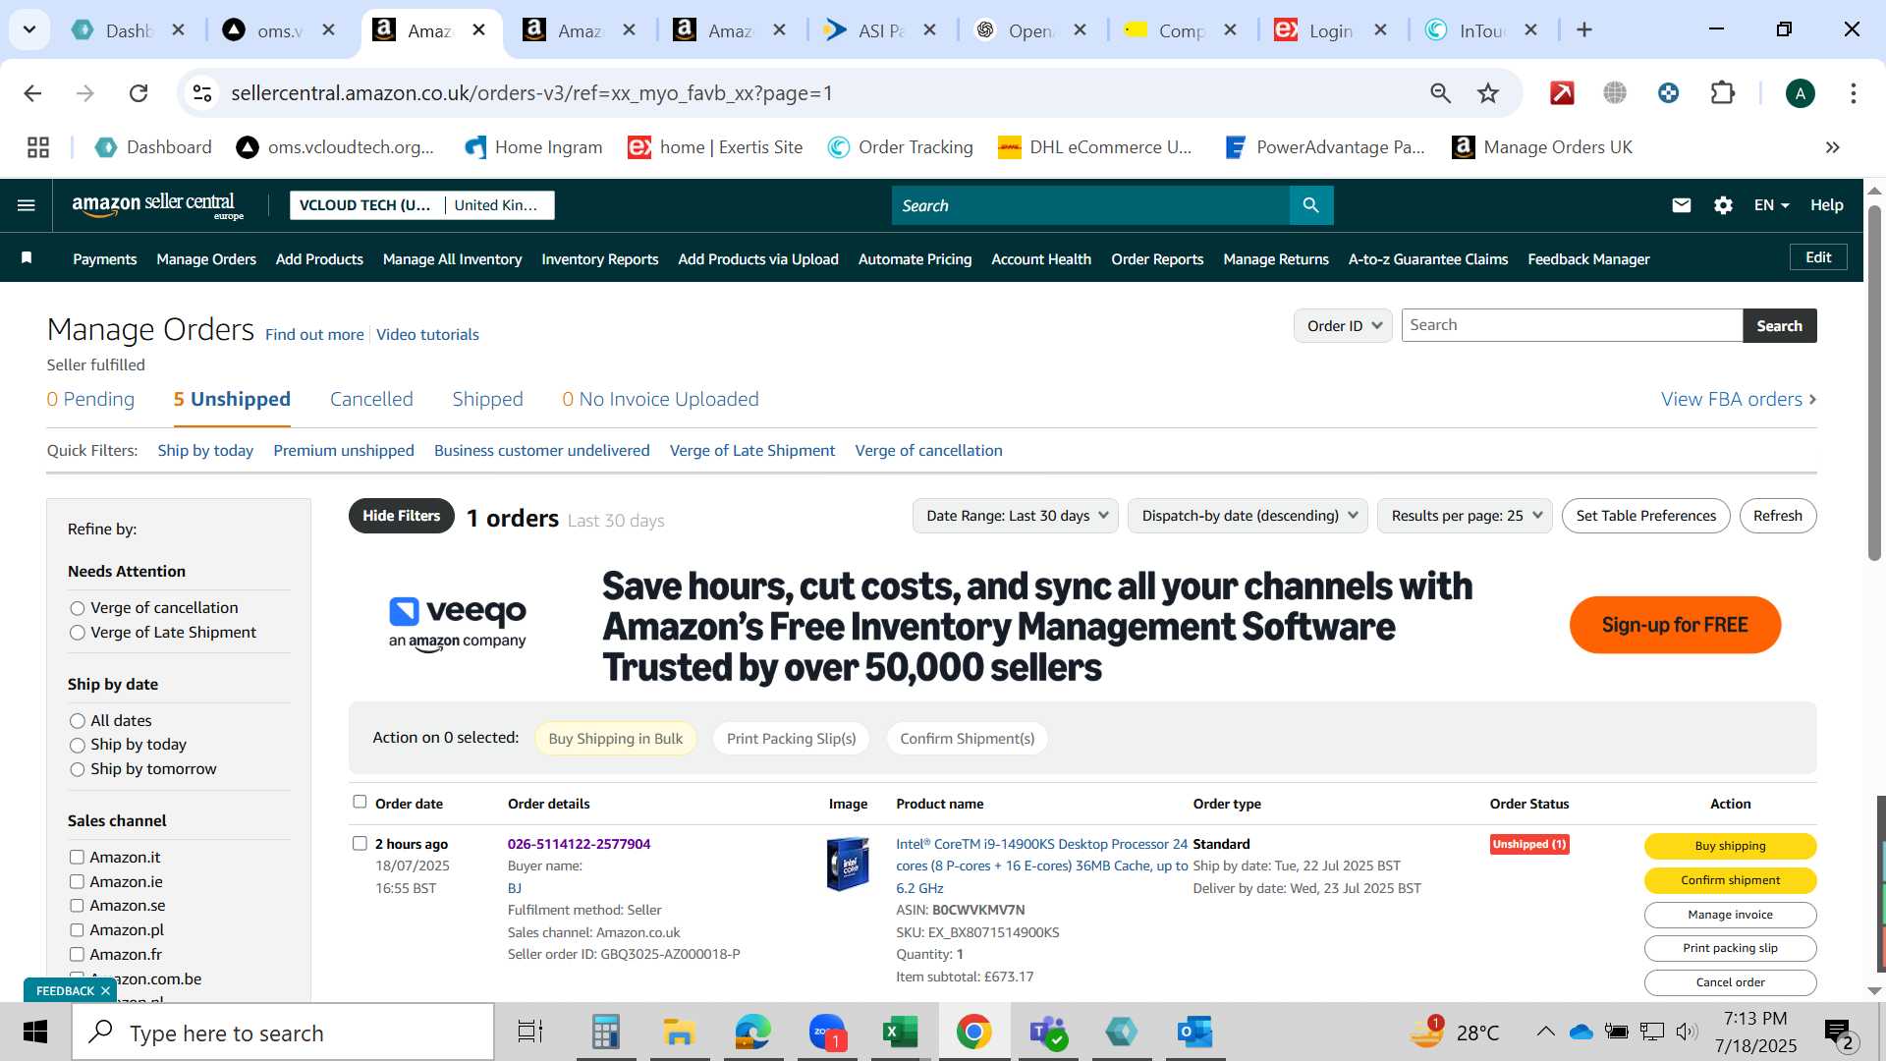This screenshot has height=1061, width=1886.
Task: Click the site information icon in address bar
Action: 202,93
